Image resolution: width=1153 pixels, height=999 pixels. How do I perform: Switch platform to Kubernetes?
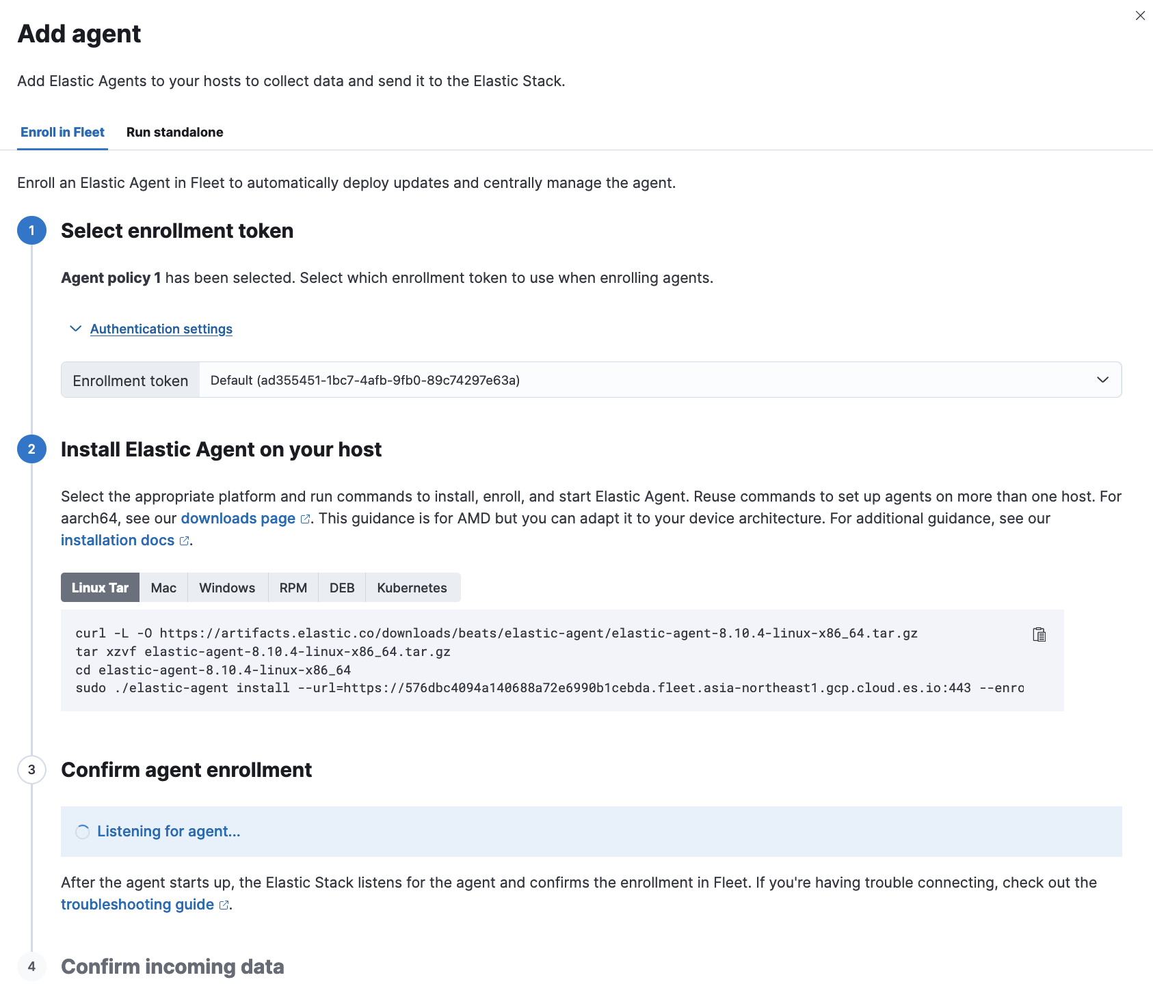click(412, 588)
